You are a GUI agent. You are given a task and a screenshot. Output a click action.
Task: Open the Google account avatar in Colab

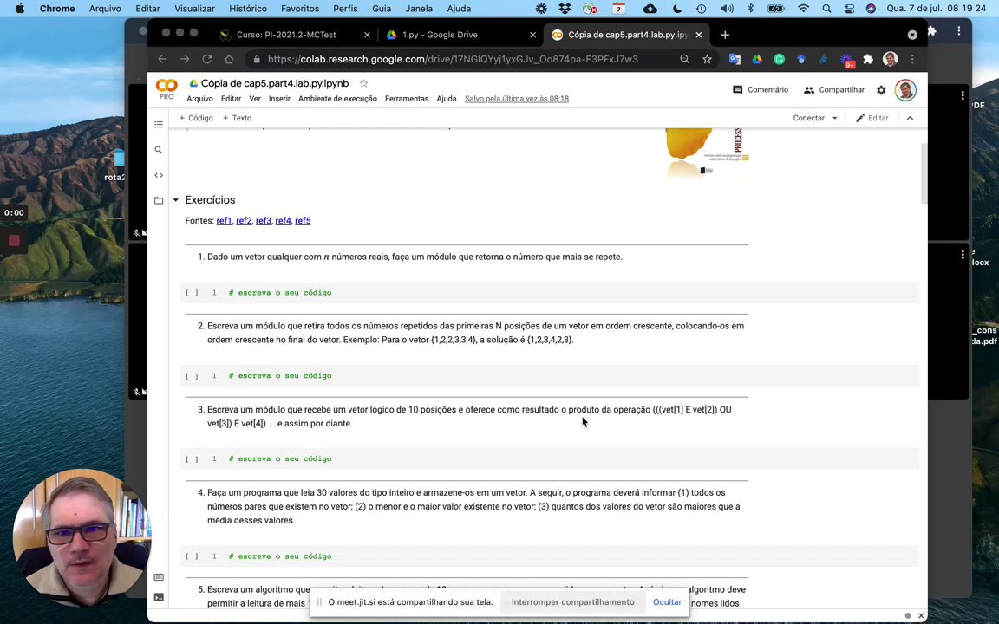[905, 90]
